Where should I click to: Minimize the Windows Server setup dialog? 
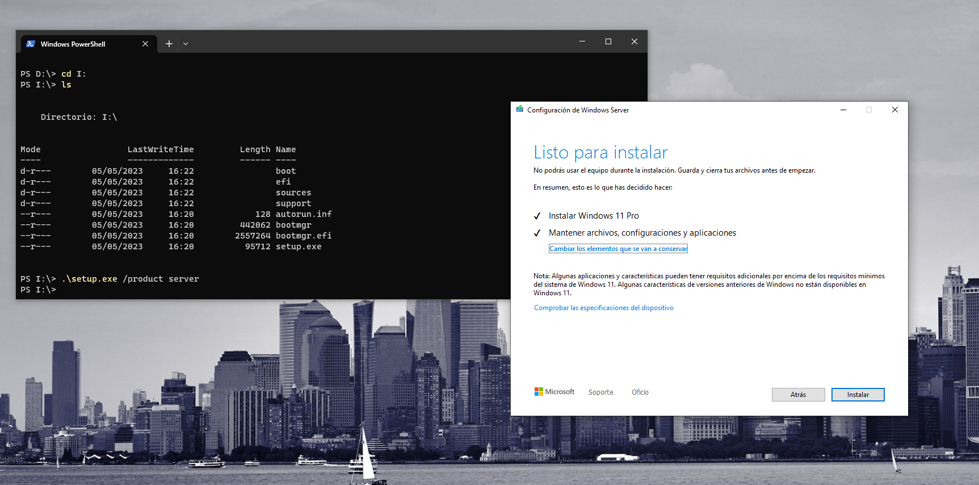coord(843,110)
